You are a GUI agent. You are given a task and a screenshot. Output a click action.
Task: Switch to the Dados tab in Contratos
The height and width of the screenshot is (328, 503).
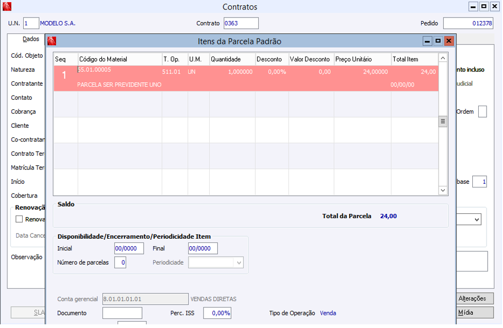pos(31,39)
